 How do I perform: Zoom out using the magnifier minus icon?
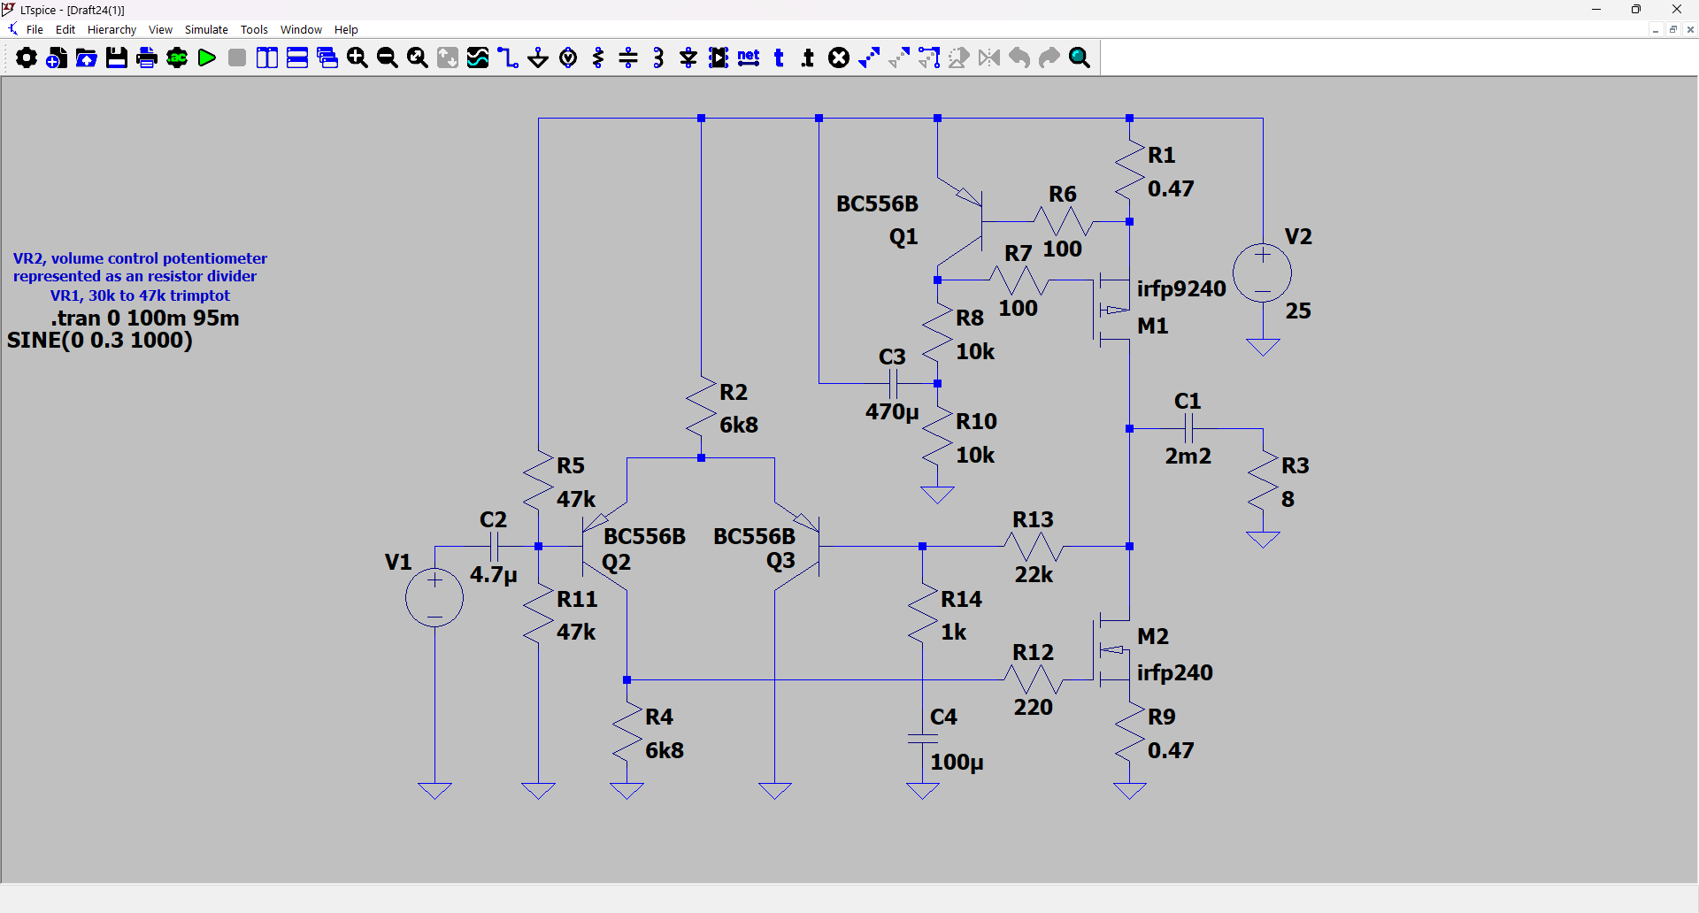[388, 58]
